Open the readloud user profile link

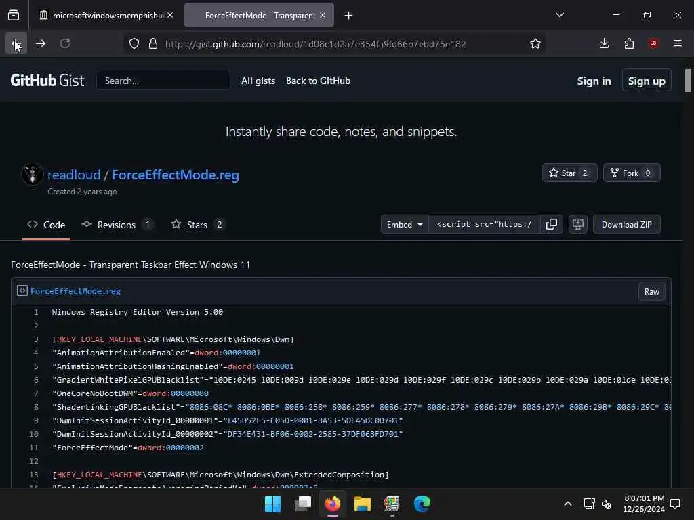pyautogui.click(x=74, y=175)
